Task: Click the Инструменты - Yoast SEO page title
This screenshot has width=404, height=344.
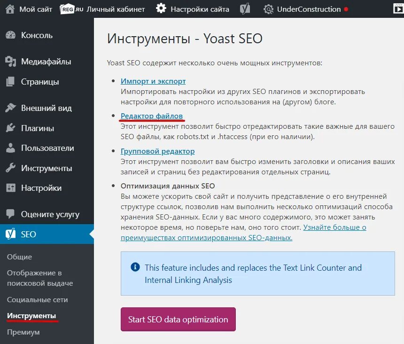Action: click(x=185, y=39)
